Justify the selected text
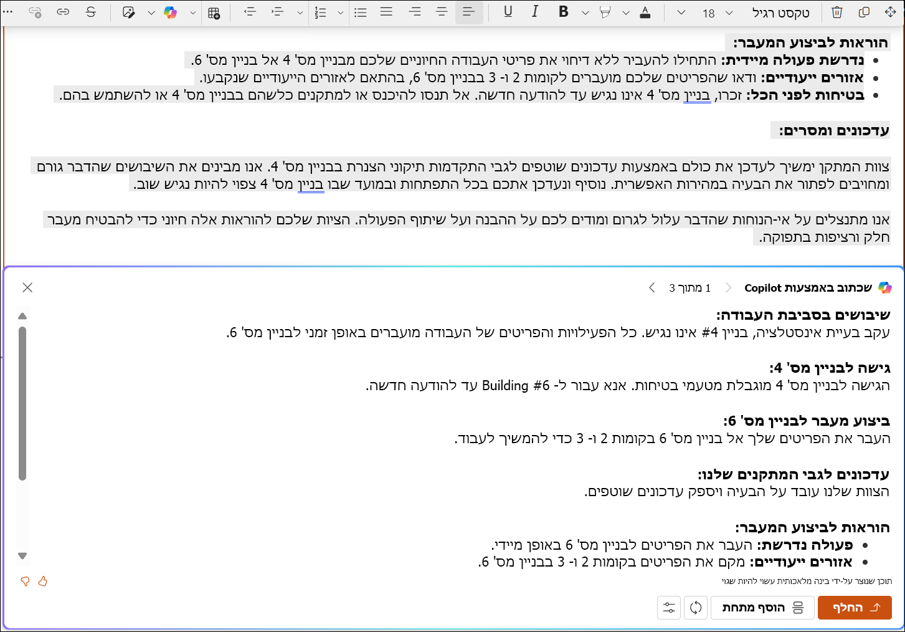The image size is (905, 632). click(387, 12)
